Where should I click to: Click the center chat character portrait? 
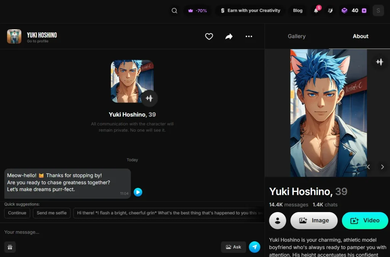pyautogui.click(x=132, y=81)
